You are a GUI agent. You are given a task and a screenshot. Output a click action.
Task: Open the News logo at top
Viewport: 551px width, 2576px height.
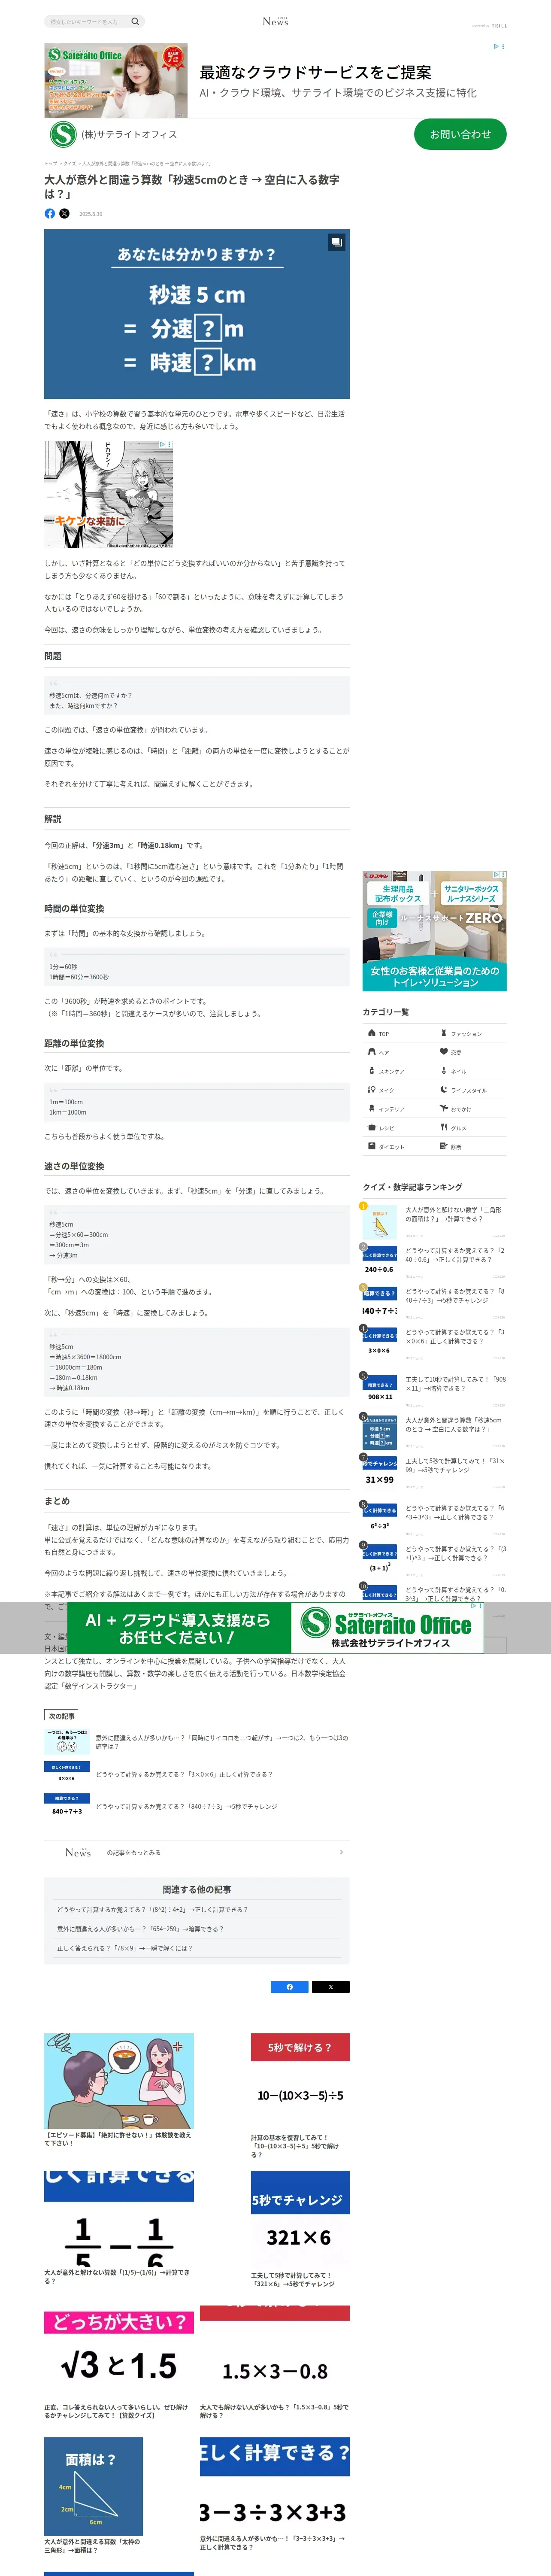275,21
